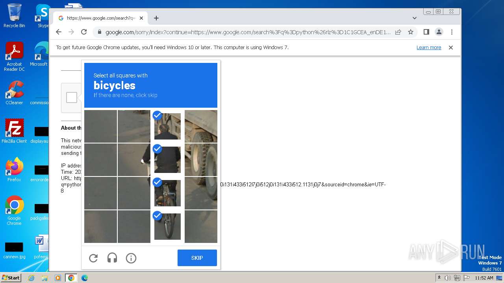Bookmark this tab with star icon
Image resolution: width=504 pixels, height=283 pixels.
pyautogui.click(x=411, y=32)
